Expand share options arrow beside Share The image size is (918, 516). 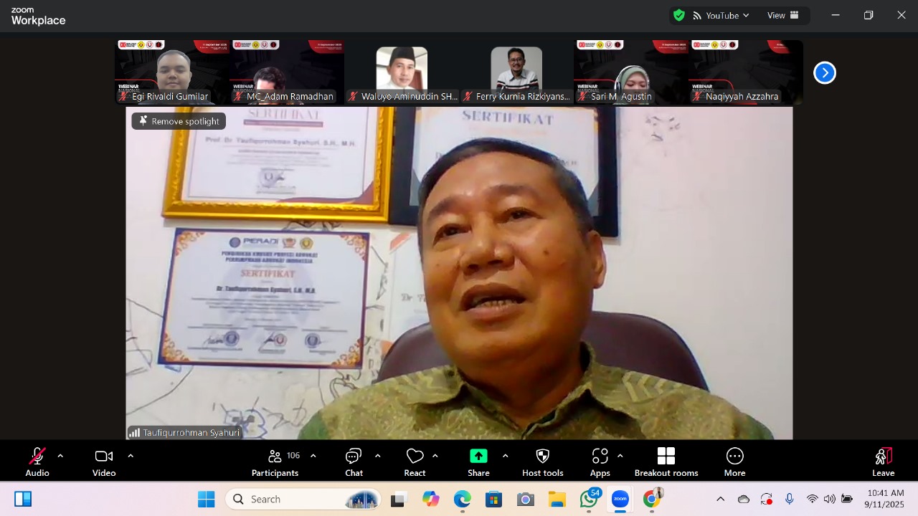coord(505,456)
